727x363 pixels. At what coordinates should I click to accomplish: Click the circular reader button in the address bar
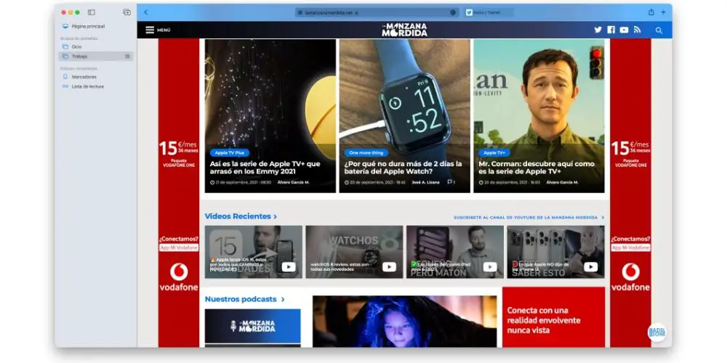[x=453, y=12]
